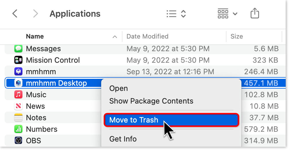Select the Messages app icon
This screenshot has height=151, width=290.
click(18, 49)
